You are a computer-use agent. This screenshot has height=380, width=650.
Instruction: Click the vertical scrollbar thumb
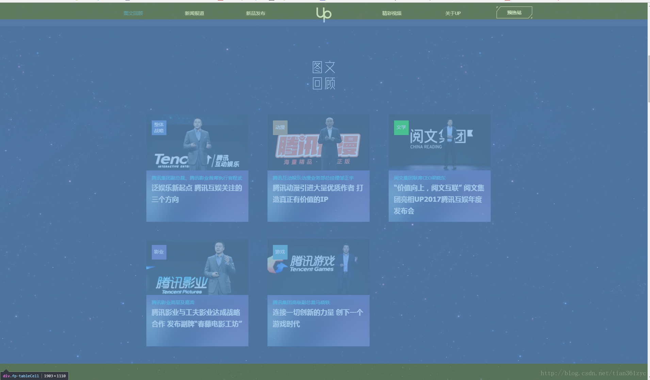pyautogui.click(x=649, y=79)
